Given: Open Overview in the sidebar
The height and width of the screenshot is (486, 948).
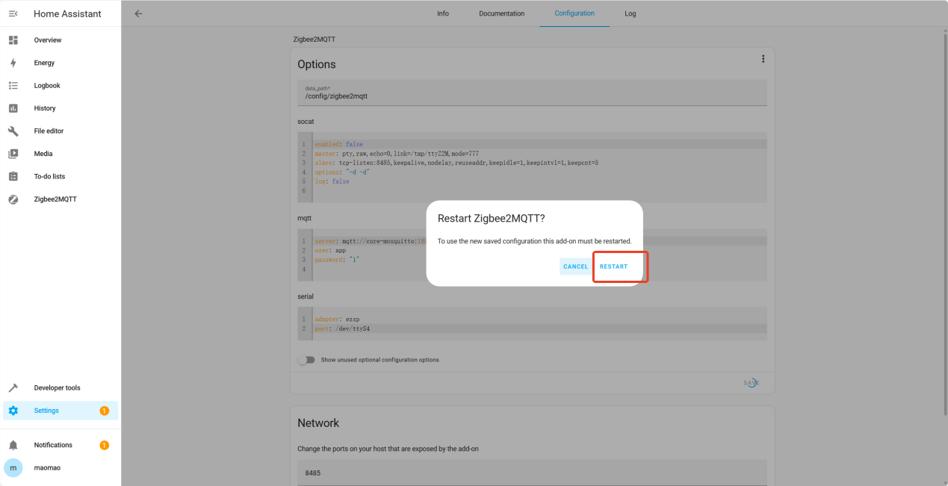Looking at the screenshot, I should tap(61, 40).
